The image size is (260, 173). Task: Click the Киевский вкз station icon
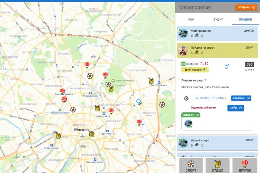coord(52,145)
